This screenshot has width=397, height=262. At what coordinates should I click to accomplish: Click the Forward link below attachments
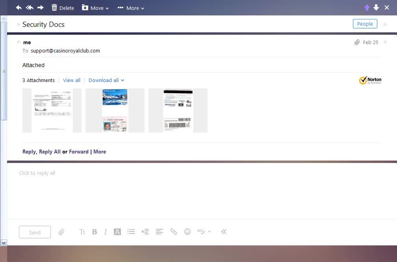point(79,152)
